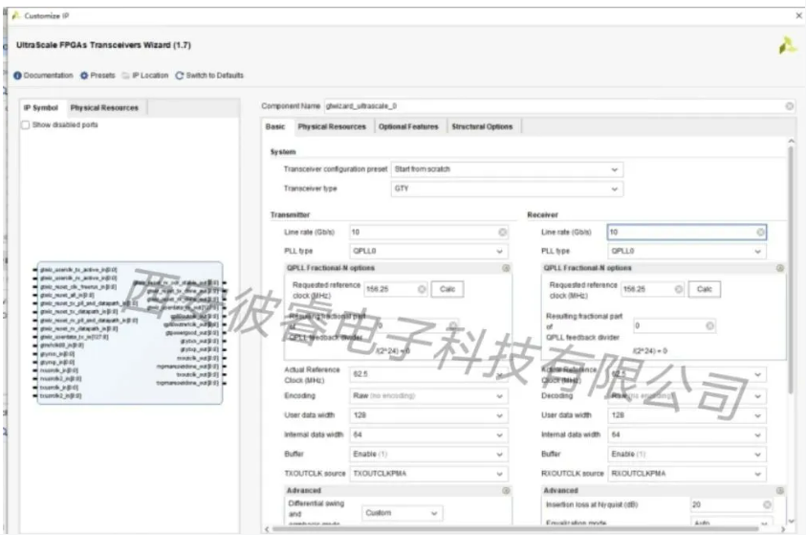
Task: Collapse the Receiver Advanced section
Action: pos(780,491)
